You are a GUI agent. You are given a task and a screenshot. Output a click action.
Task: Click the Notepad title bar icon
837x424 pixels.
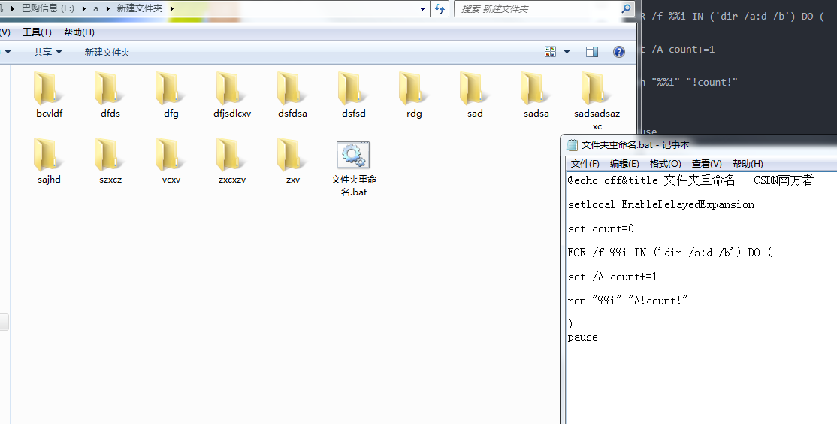572,144
